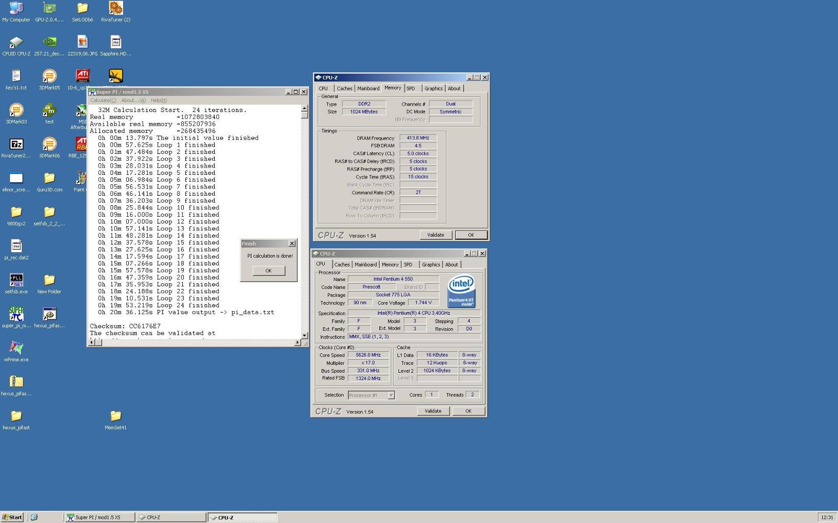Open the hexus_pifast folder
Viewport: 838px width, 523px height.
tap(16, 420)
